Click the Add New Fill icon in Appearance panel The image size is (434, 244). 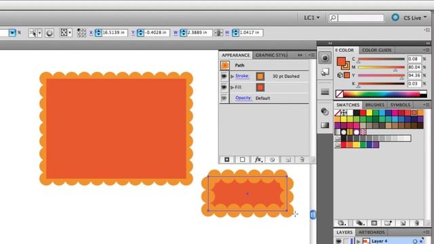tap(242, 160)
